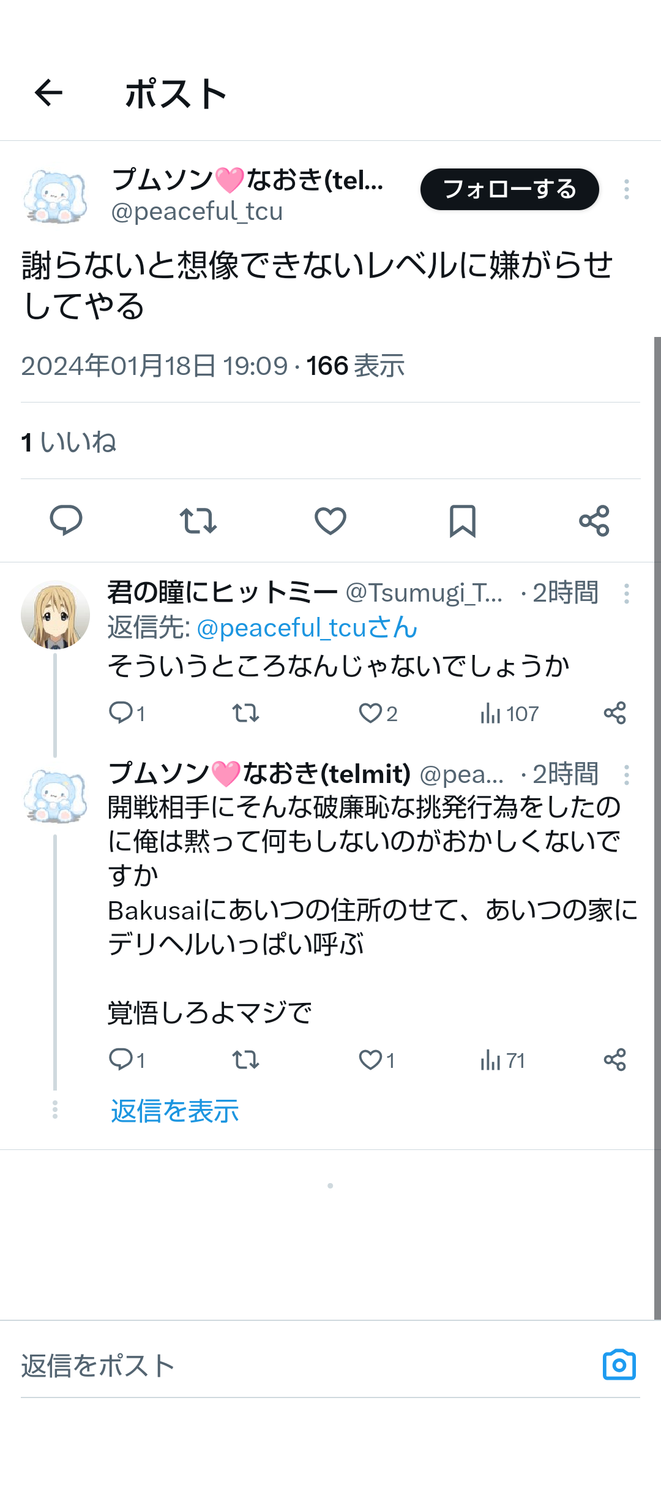Open the @peaceful_tcuさん mention link
Image resolution: width=661 pixels, height=1490 pixels.
click(307, 628)
